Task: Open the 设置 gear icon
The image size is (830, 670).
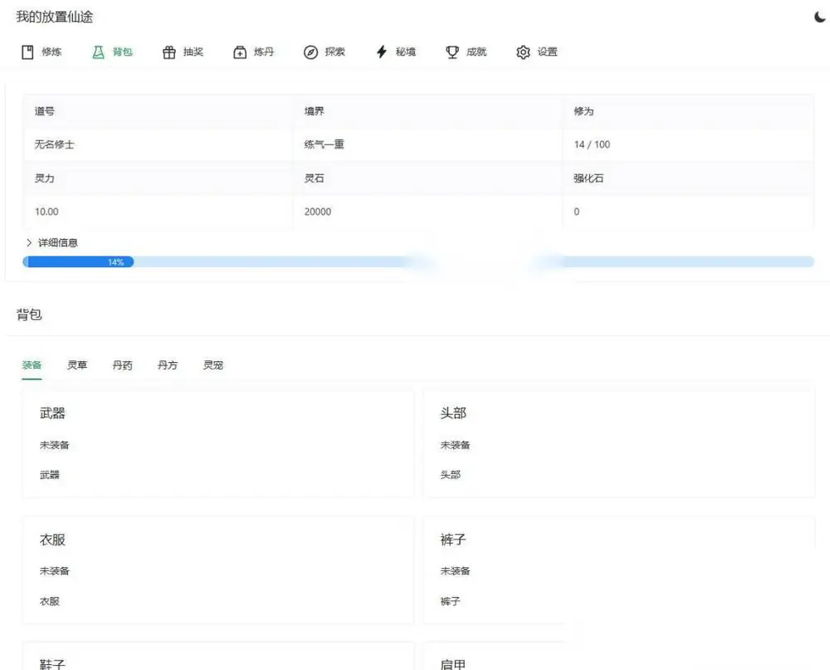Action: 523,52
